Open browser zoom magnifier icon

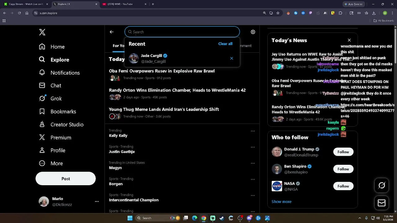(x=265, y=13)
